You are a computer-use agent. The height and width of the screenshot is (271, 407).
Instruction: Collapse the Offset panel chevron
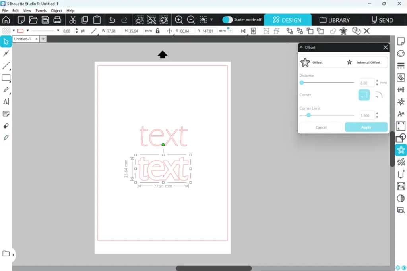pyautogui.click(x=301, y=48)
